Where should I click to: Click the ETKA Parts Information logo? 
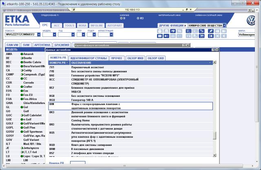pyautogui.click(x=17, y=21)
